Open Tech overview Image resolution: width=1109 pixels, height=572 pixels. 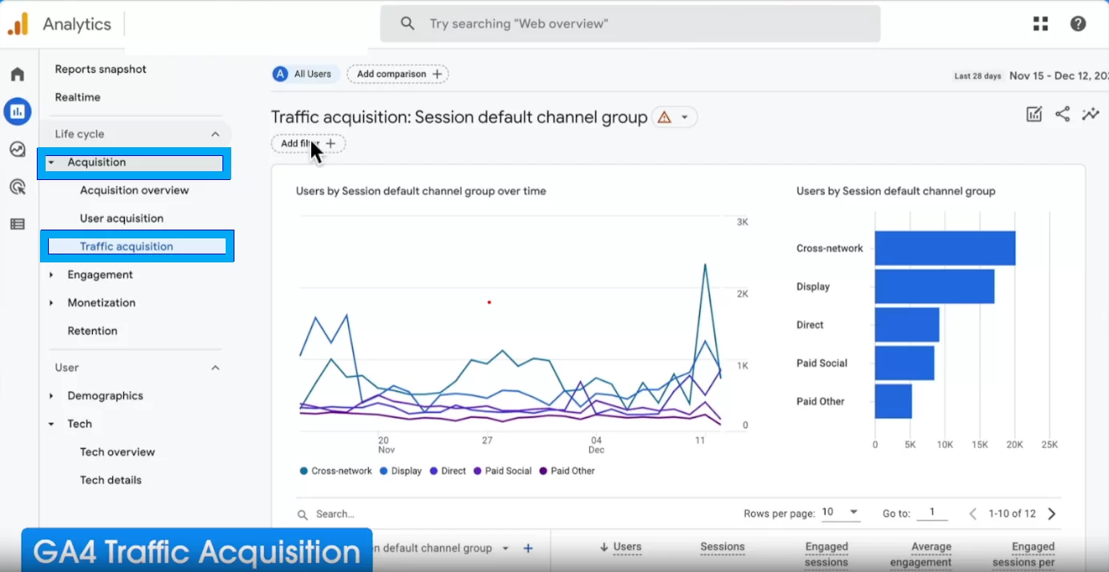pos(118,452)
